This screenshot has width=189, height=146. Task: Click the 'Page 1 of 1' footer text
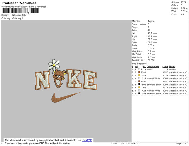click(182, 143)
